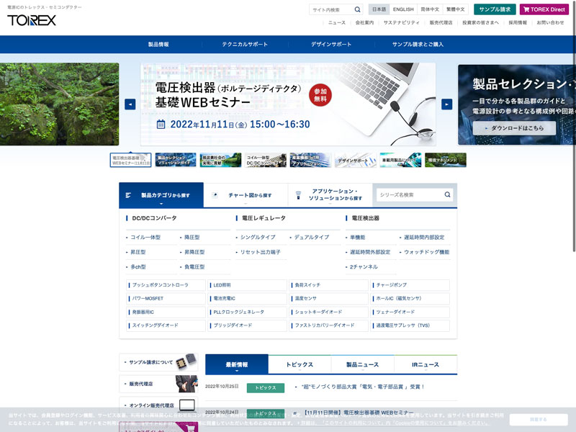Open the TOREX Direct cart button
Viewport: 576px width, 432px height.
coord(544,9)
